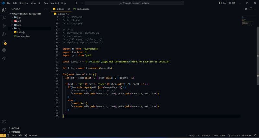This screenshot has width=259, height=138.
Task: Run code with the play icon
Action: (x=246, y=9)
